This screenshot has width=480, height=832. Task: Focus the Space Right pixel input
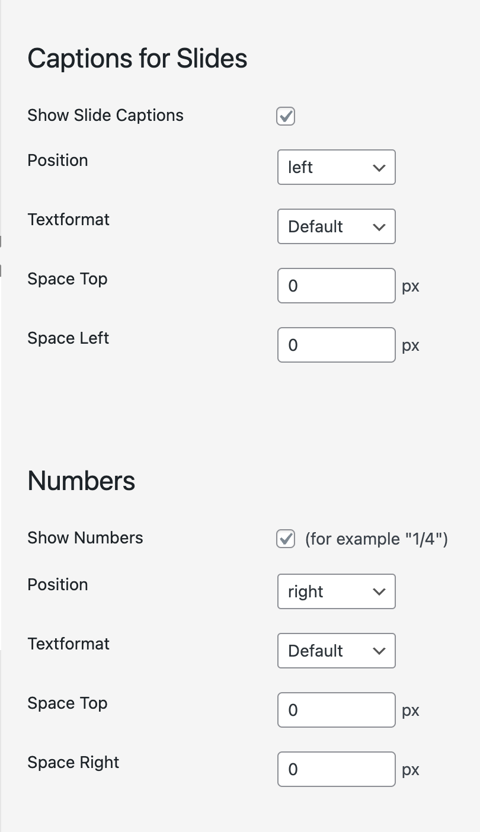coord(336,769)
